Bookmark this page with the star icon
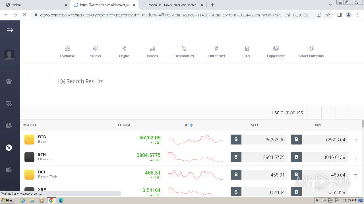The width and height of the screenshot is (364, 204). [x=328, y=15]
